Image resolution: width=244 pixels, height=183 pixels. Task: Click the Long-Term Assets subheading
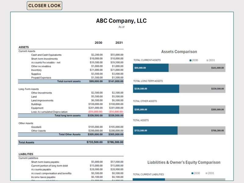(x=29, y=89)
